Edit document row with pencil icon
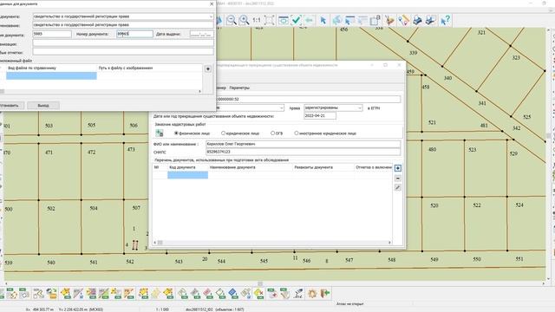 398,187
